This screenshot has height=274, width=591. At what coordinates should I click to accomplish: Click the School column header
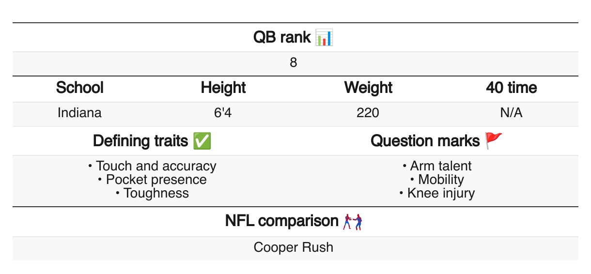pos(80,88)
